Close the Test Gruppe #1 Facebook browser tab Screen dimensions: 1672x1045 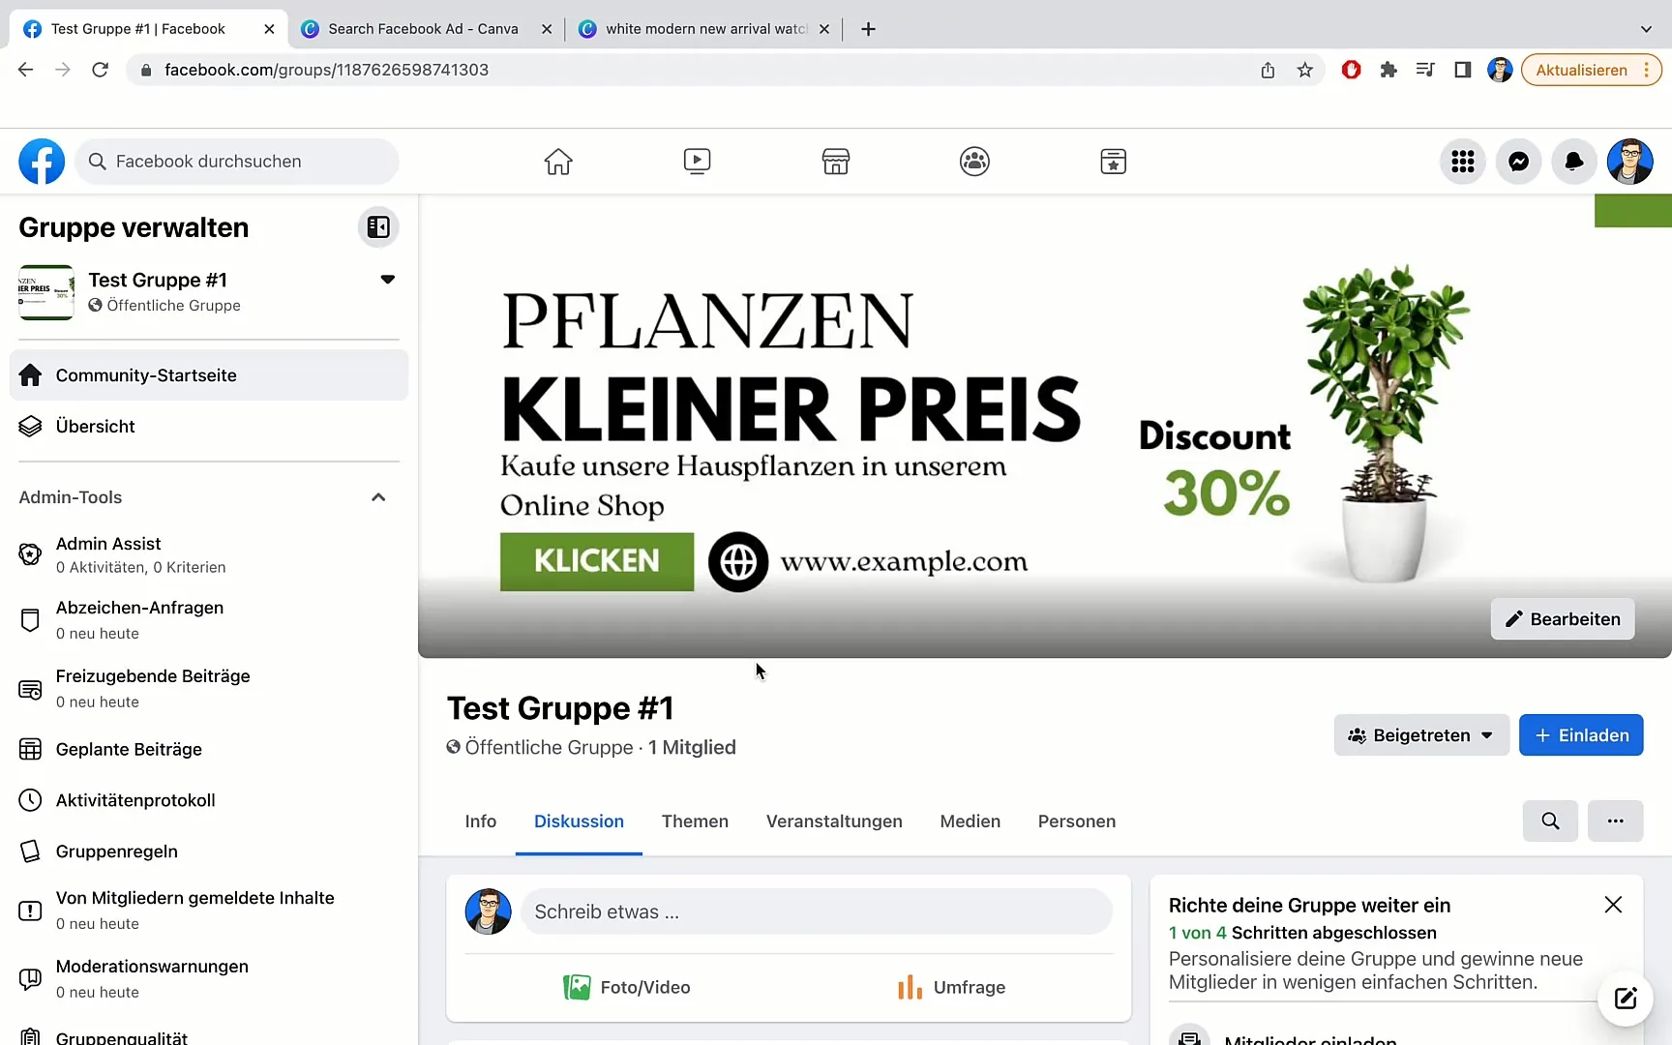[x=269, y=29]
